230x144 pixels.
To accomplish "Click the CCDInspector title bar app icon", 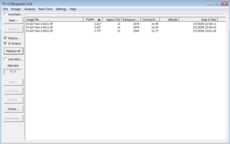I will coord(4,4).
